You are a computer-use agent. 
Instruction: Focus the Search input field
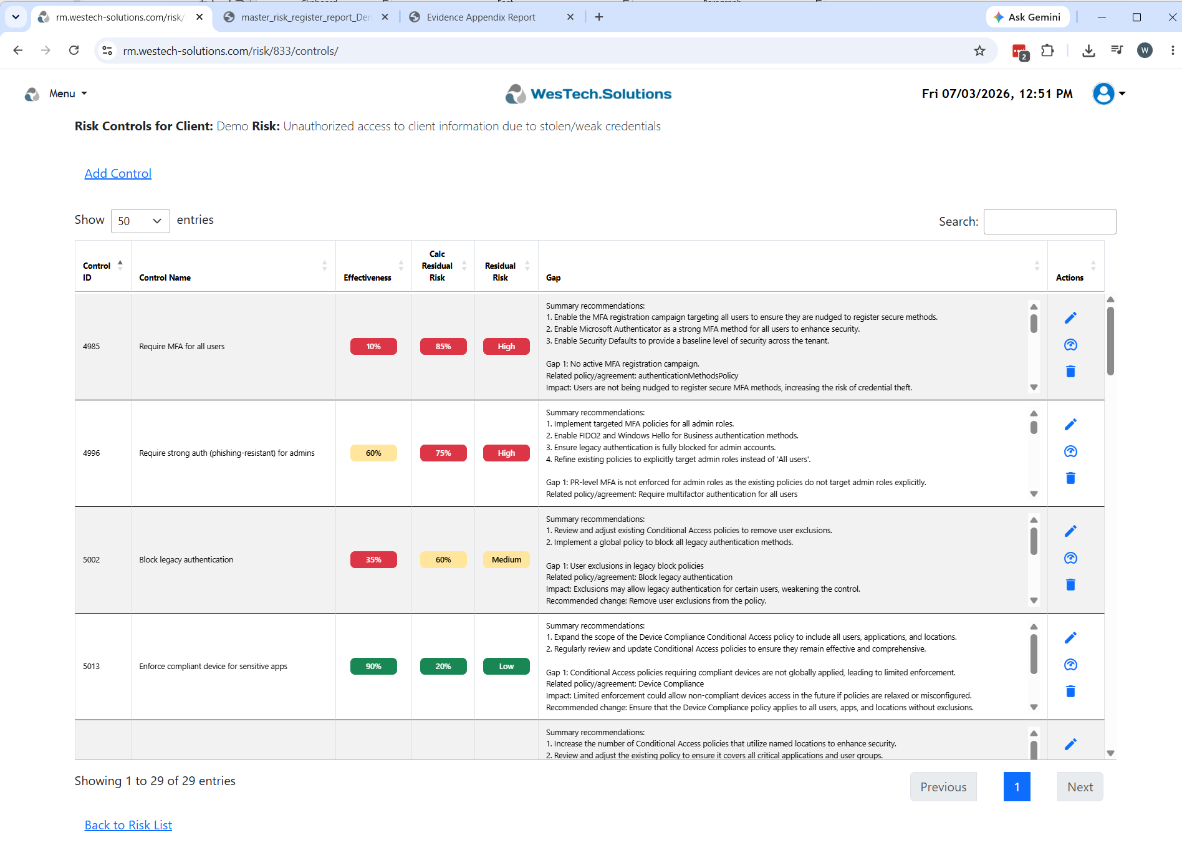click(x=1050, y=221)
